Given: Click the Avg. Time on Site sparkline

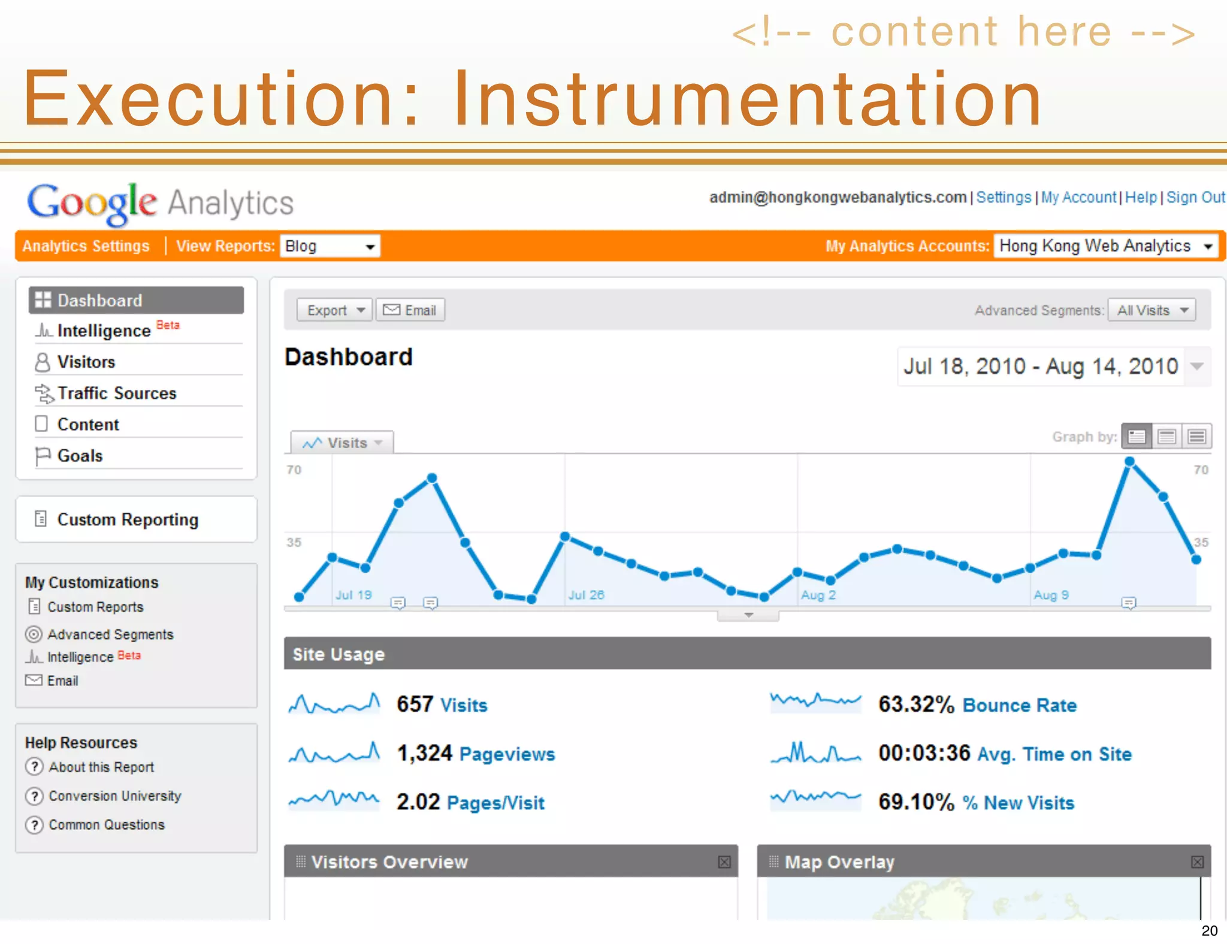Looking at the screenshot, I should 815,752.
